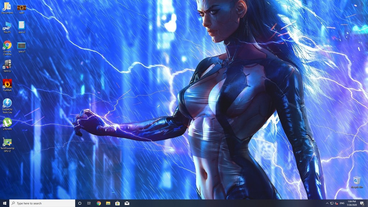The width and height of the screenshot is (368, 207).
Task: Show hidden system tray icons
Action: (x=327, y=203)
